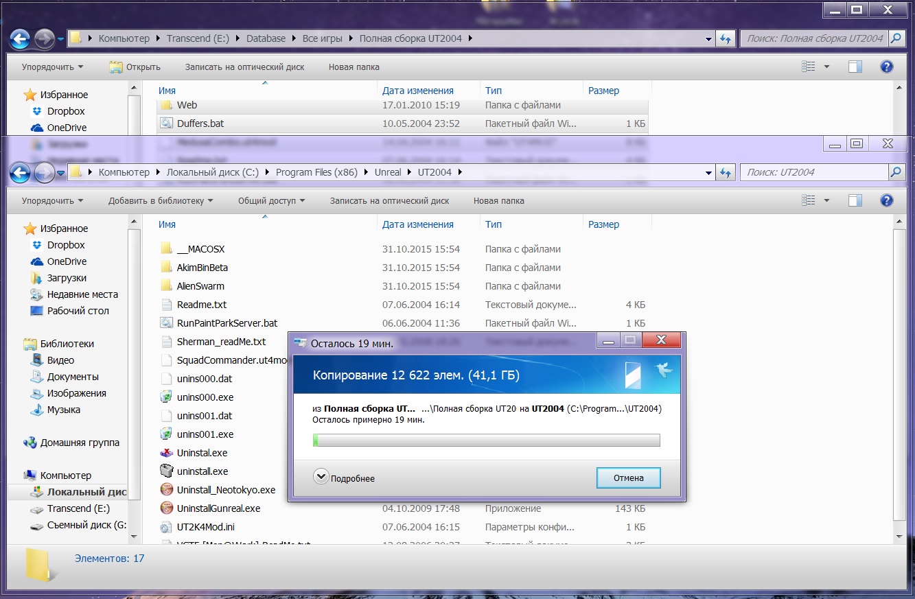Cancel copying with Отмена button
Viewport: 915px width, 599px height.
point(629,478)
